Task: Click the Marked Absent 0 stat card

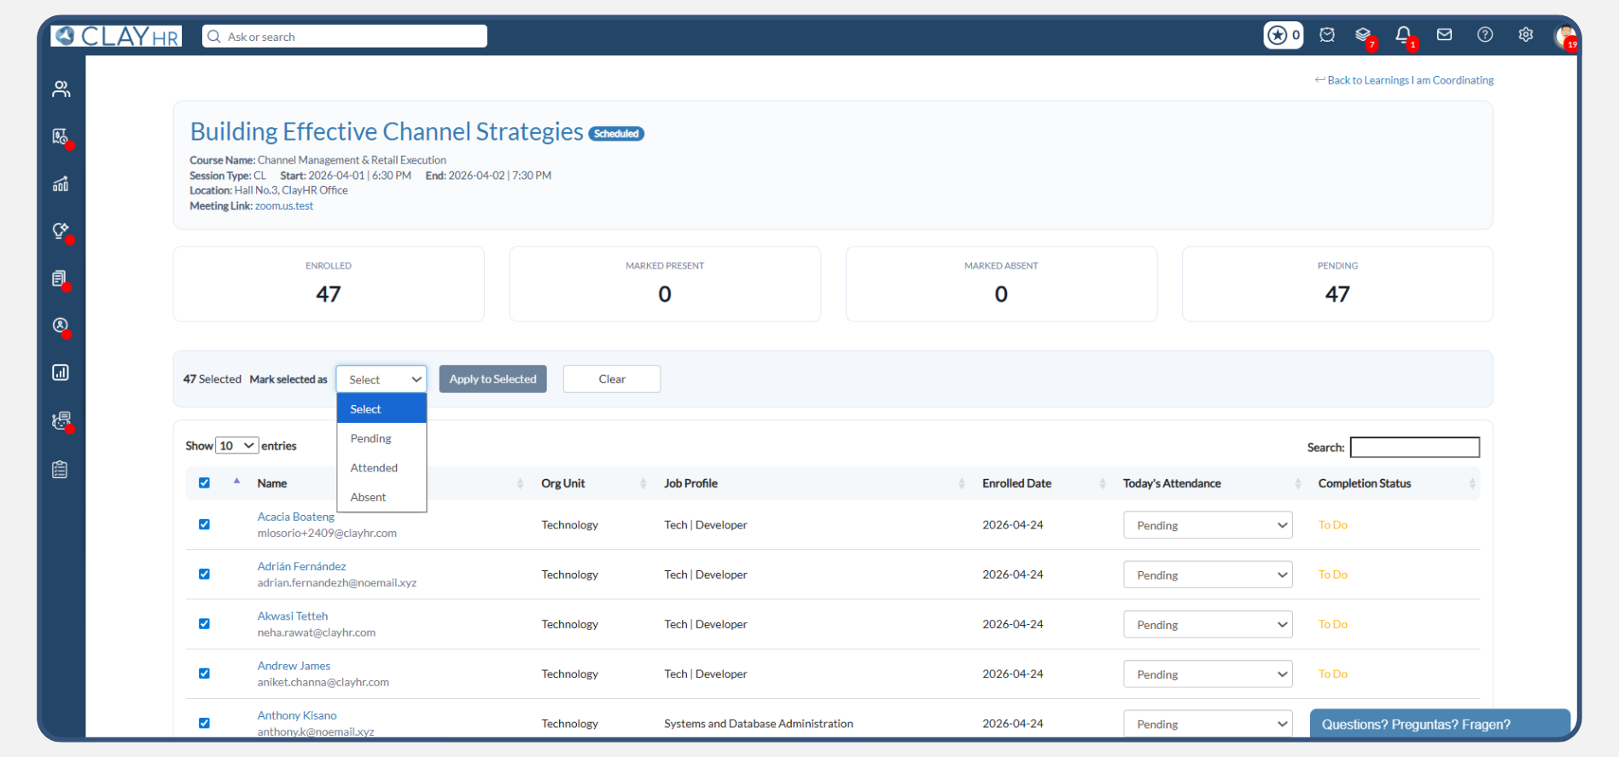Action: tap(1001, 284)
